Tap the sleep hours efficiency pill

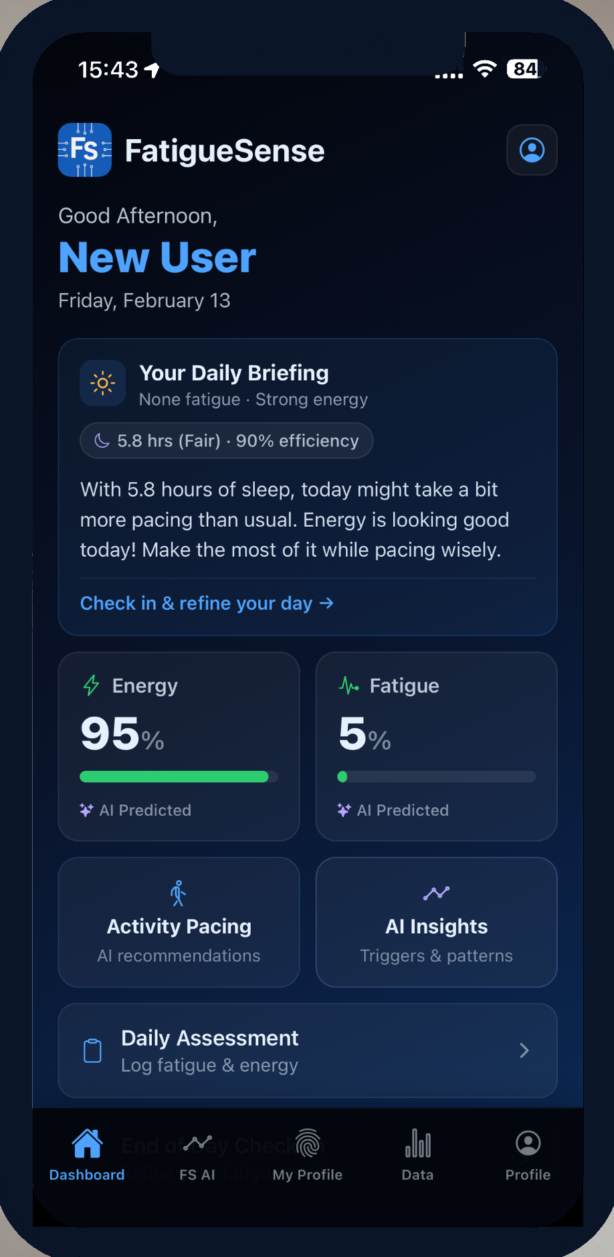click(226, 440)
